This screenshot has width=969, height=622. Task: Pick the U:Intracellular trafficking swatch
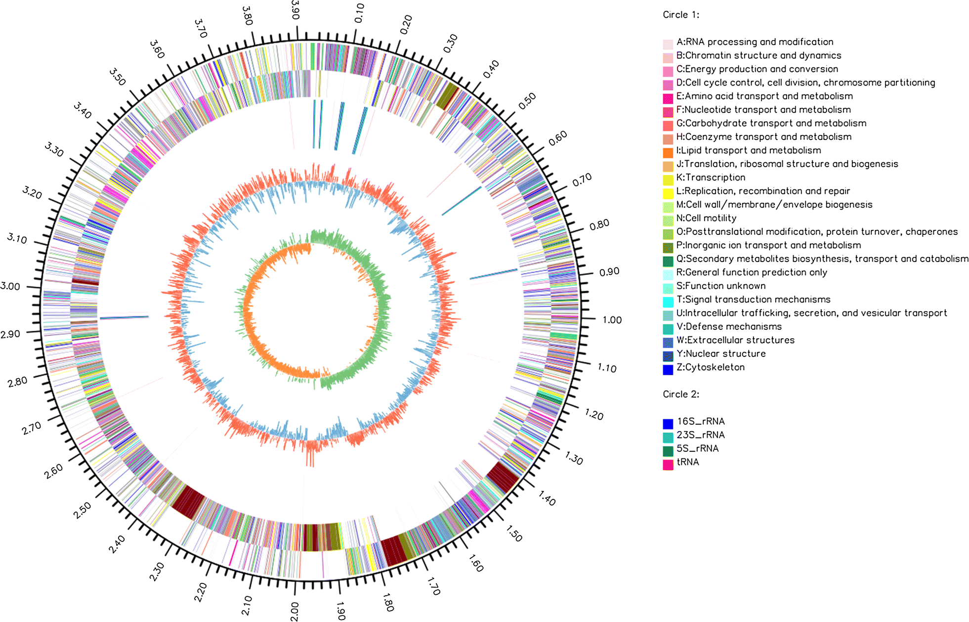[668, 315]
